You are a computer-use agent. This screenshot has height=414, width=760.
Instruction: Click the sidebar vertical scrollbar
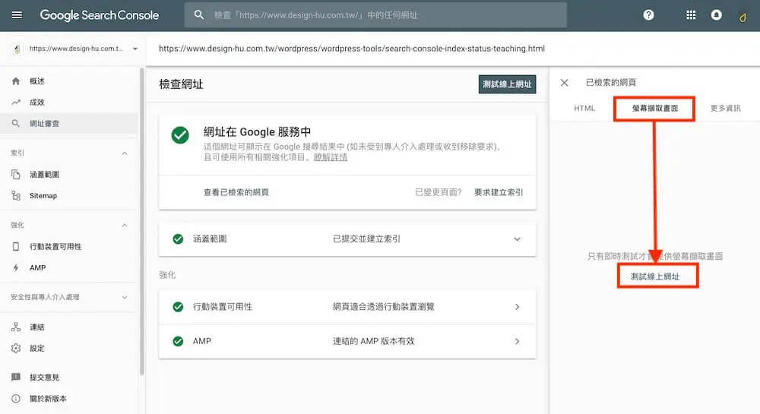[x=141, y=221]
